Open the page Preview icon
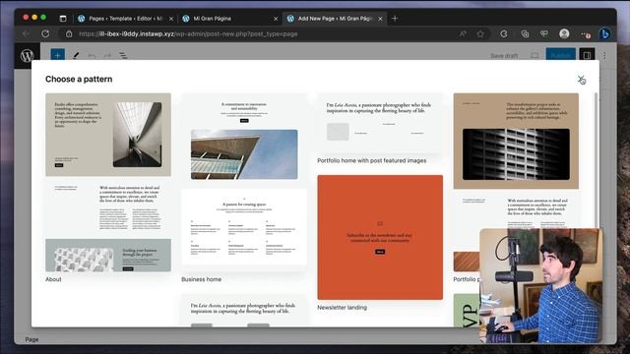 pyautogui.click(x=535, y=56)
